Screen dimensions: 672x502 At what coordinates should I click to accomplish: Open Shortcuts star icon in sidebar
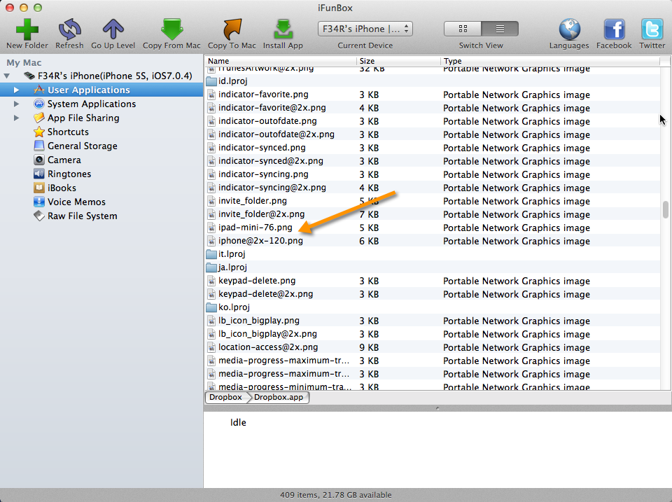(39, 132)
